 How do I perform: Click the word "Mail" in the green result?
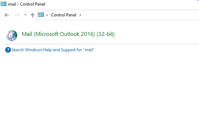(27, 34)
